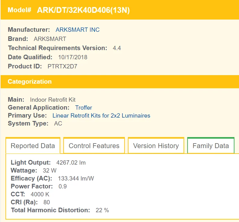Click Linear Retrofit Kits for 2x2 Luminaires link
The height and width of the screenshot is (222, 239).
click(101, 115)
